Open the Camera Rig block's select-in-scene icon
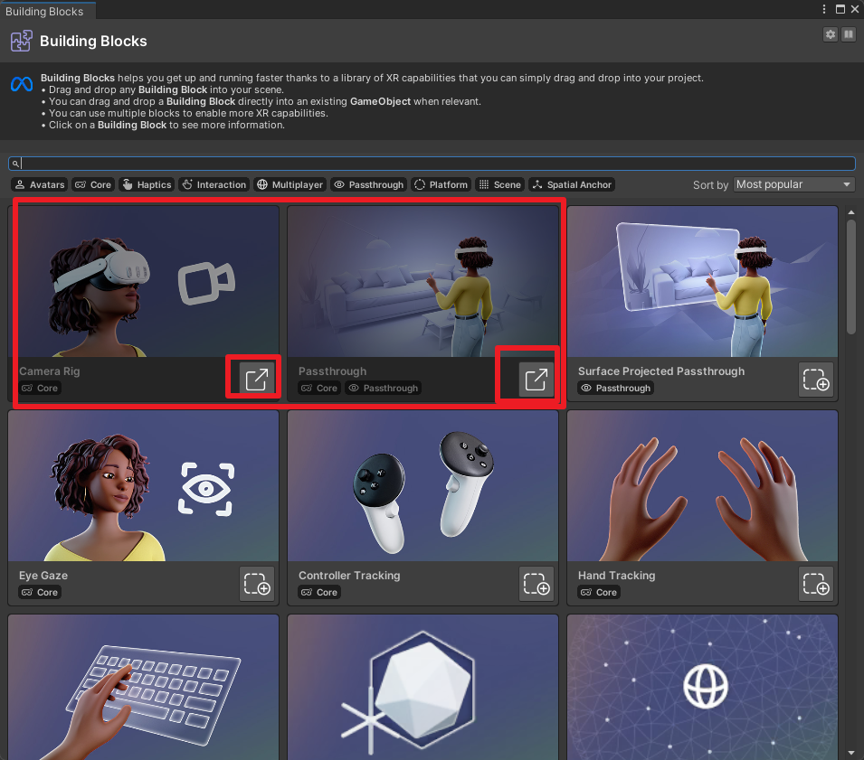864x760 pixels. pyautogui.click(x=257, y=380)
